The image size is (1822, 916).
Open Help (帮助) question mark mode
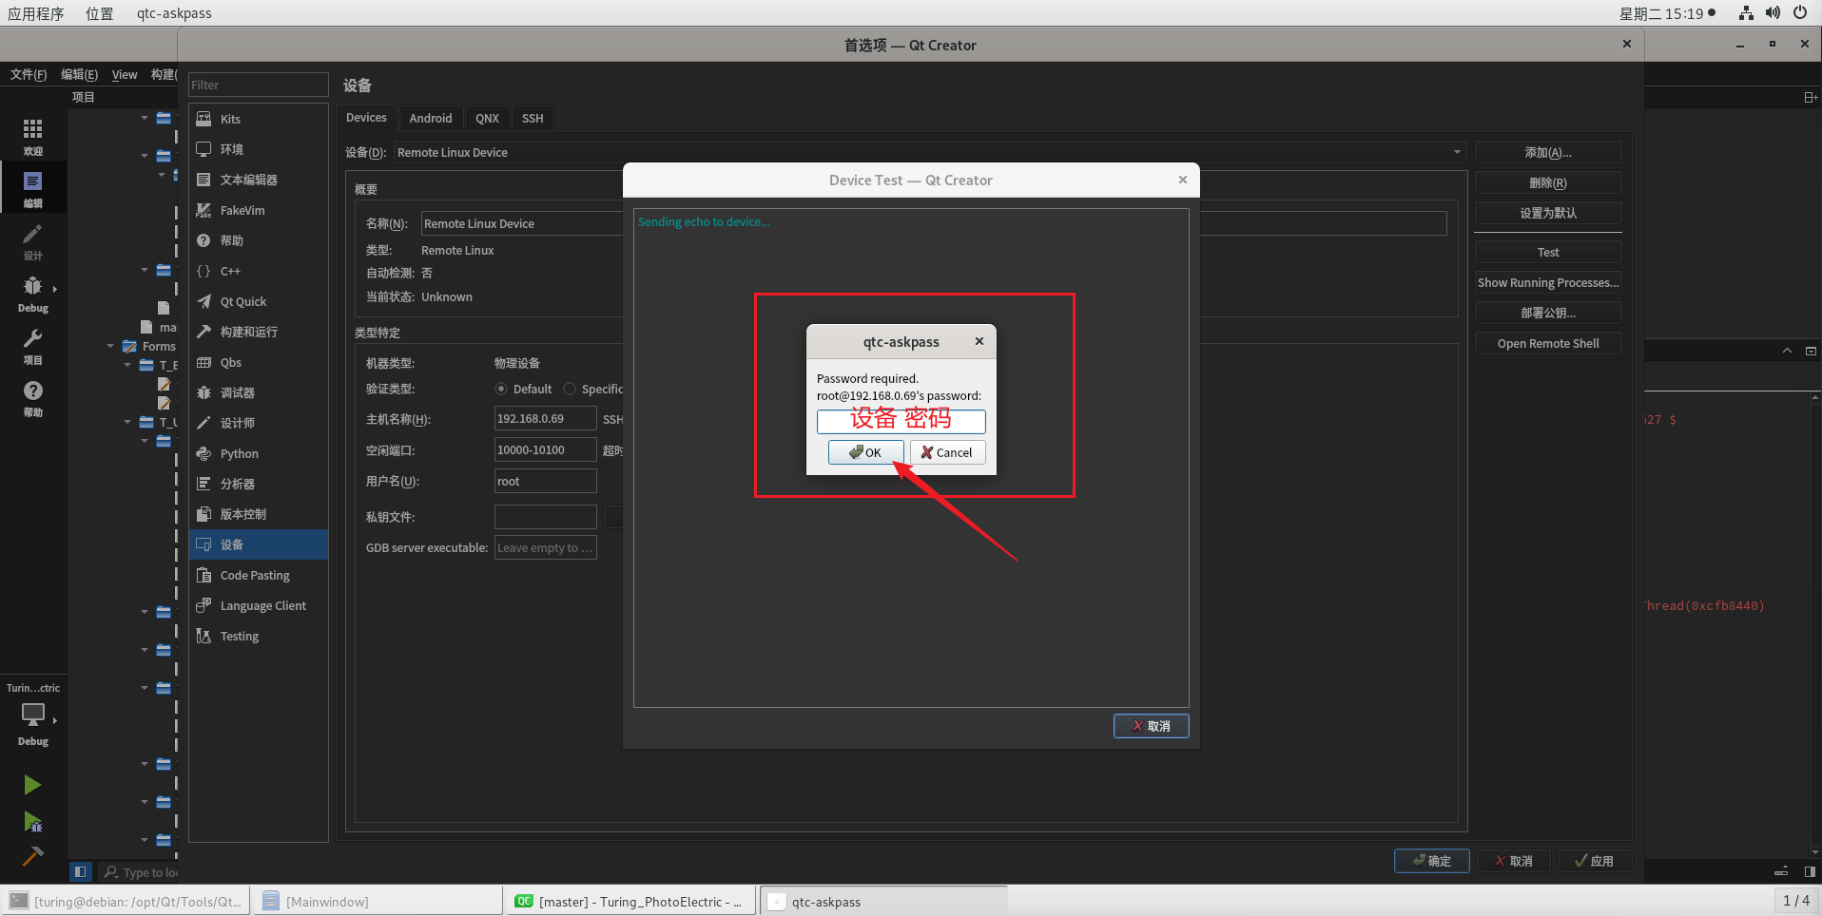tap(32, 398)
